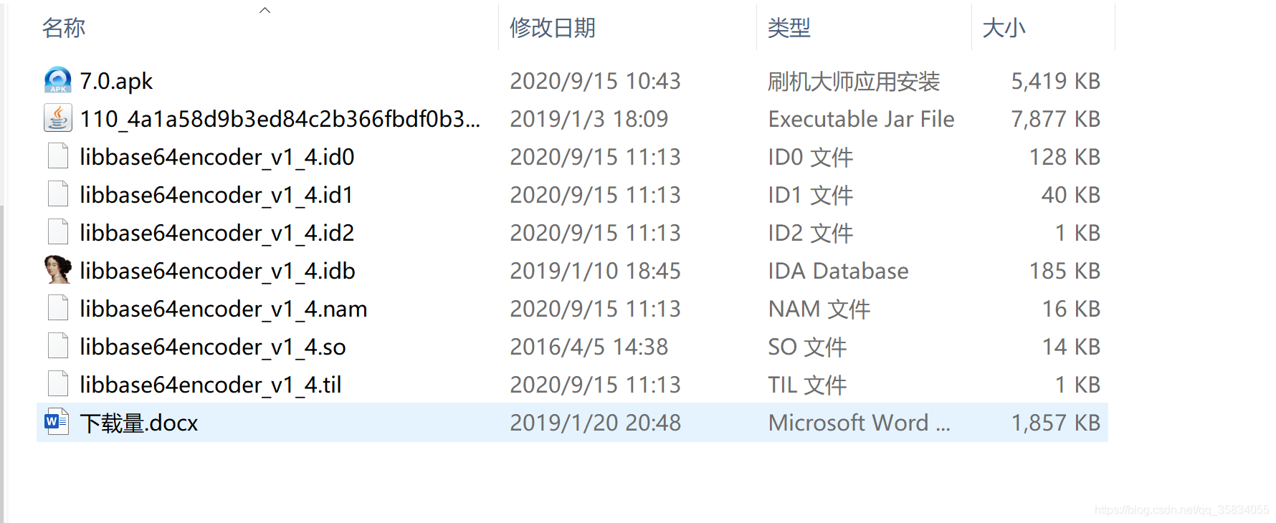Select the libbase64encoder_v1_4.idb file name
Screen dimensions: 1276x523
pyautogui.click(x=217, y=271)
